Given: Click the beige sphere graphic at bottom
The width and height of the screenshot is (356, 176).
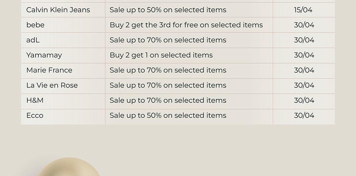Looking at the screenshot, I should (68, 167).
